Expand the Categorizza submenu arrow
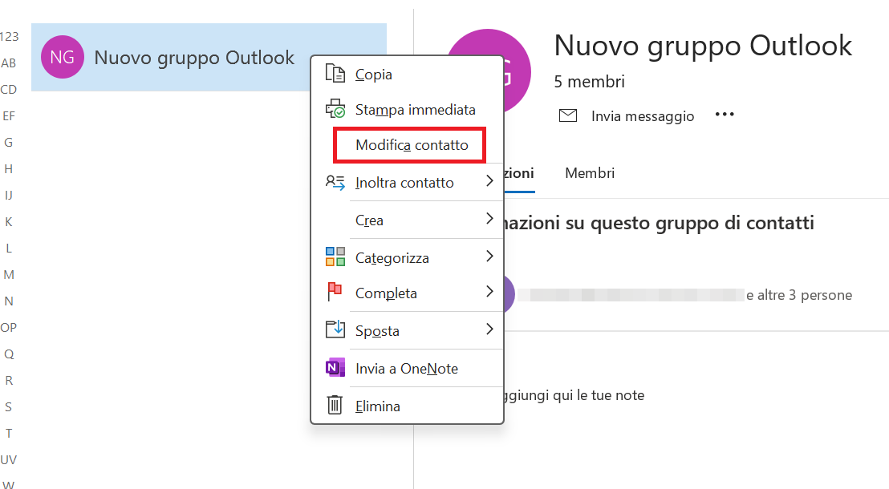This screenshot has width=889, height=489. [490, 256]
